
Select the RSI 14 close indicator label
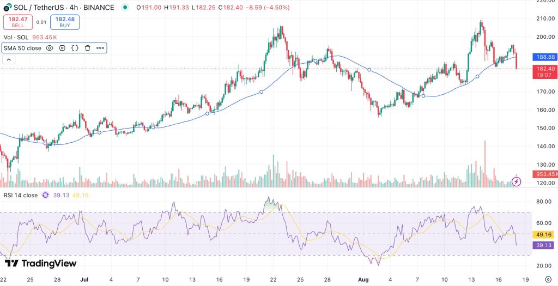21,195
